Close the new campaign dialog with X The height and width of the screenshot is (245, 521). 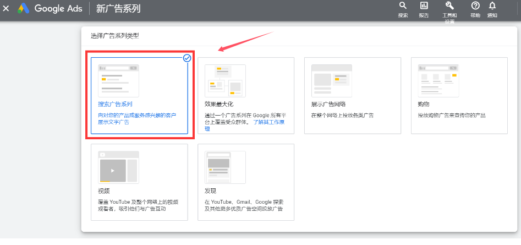tap(6, 8)
